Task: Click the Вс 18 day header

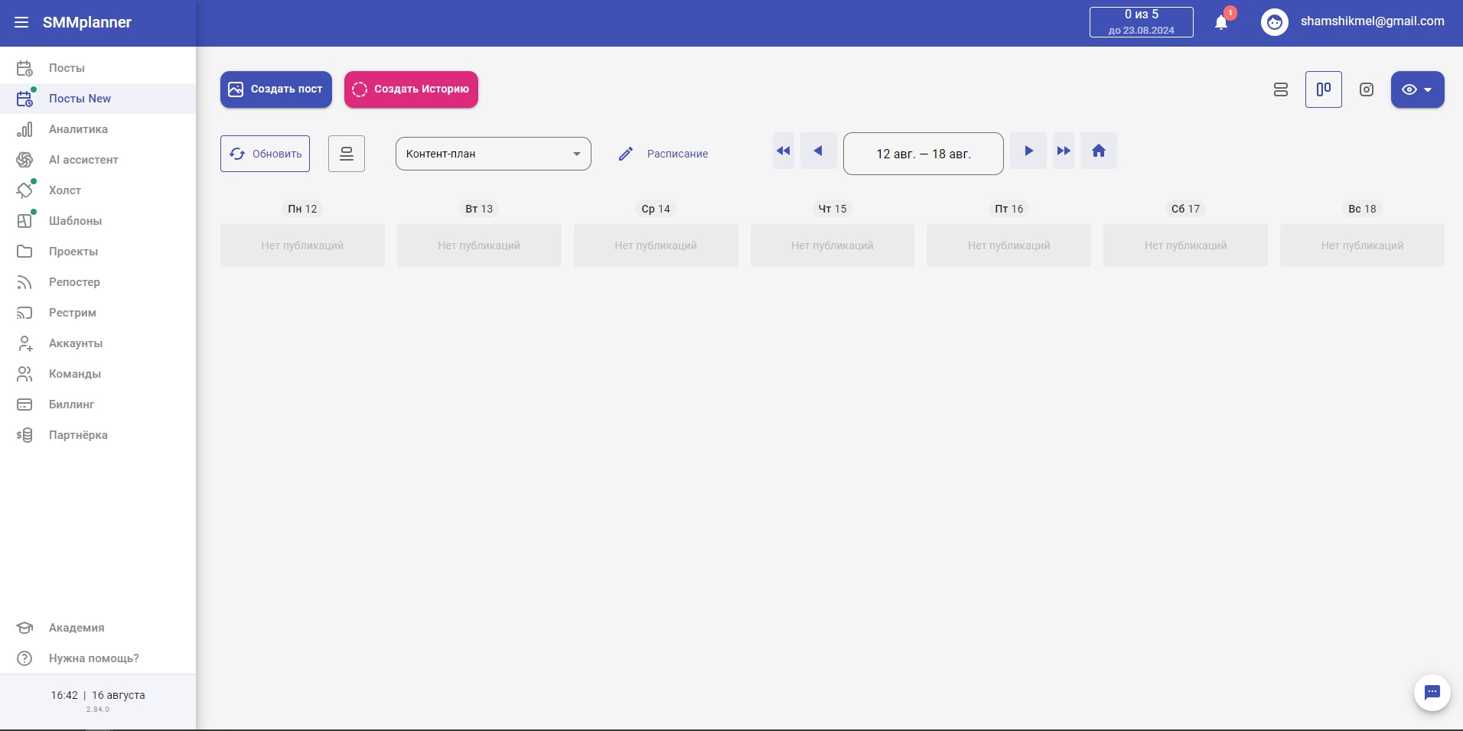Action: coord(1362,209)
